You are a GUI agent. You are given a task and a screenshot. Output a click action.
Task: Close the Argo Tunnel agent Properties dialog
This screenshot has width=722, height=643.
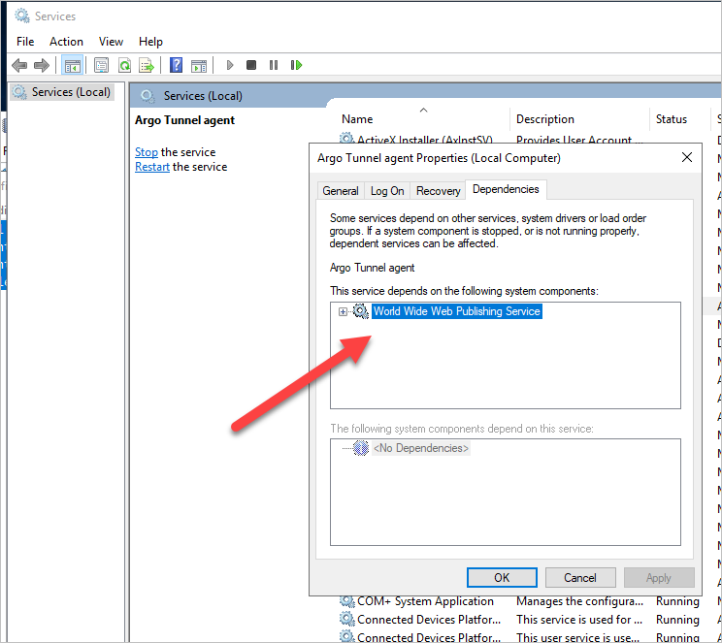[x=686, y=157]
